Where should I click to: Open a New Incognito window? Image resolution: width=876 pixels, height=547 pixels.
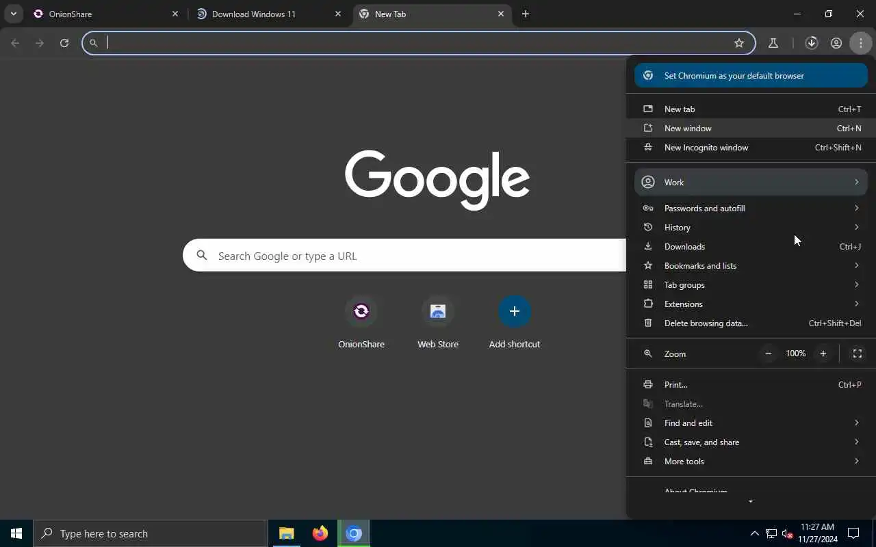point(751,147)
